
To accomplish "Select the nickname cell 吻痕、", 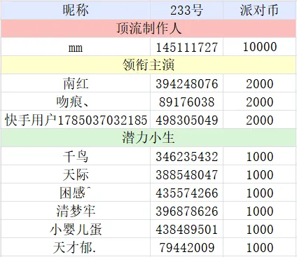I will 76,102.
